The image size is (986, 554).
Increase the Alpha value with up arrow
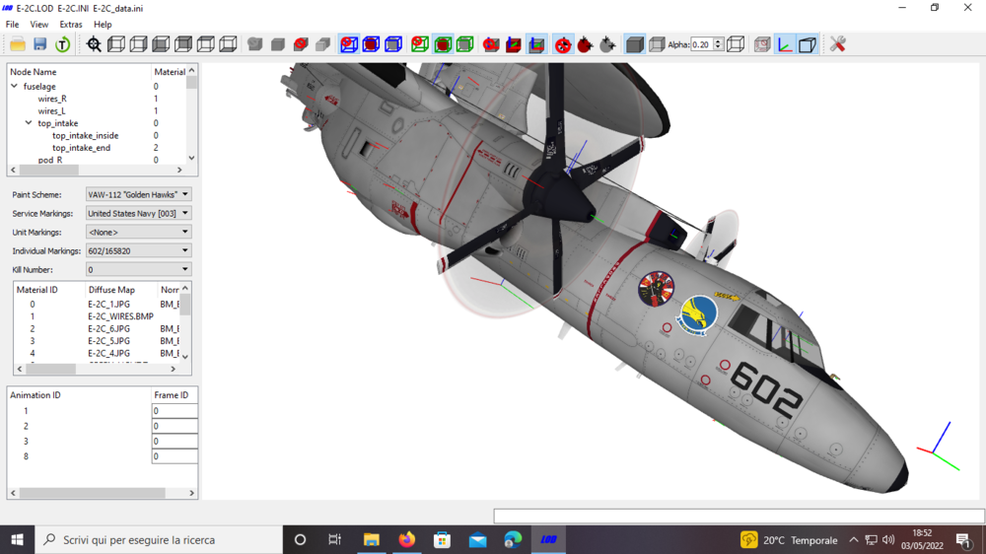(718, 40)
